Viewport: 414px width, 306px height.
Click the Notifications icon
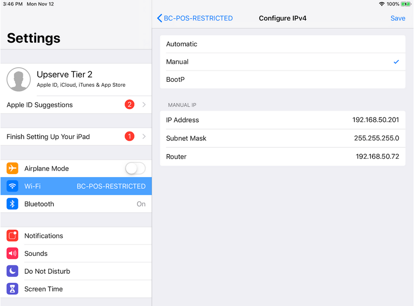[12, 236]
